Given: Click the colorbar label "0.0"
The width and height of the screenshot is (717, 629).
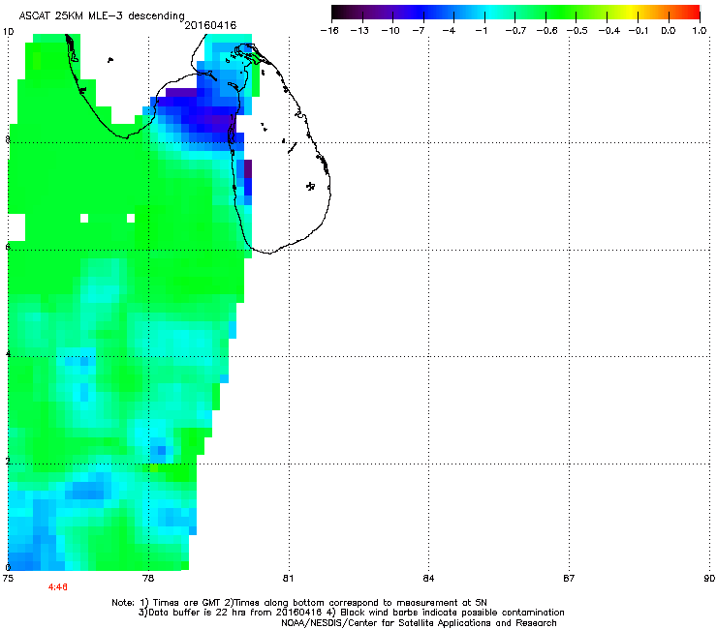Looking at the screenshot, I should pos(669,31).
